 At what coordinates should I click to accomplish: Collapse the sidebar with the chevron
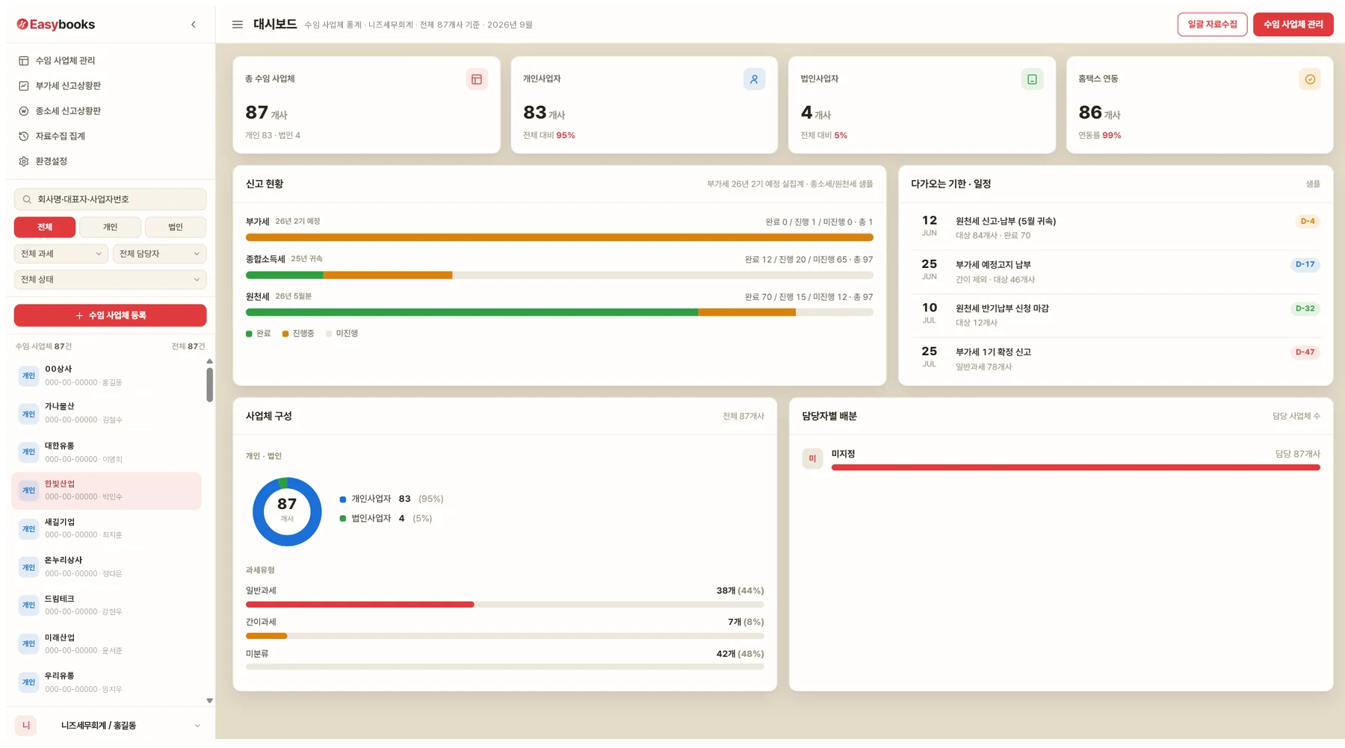pyautogui.click(x=194, y=25)
